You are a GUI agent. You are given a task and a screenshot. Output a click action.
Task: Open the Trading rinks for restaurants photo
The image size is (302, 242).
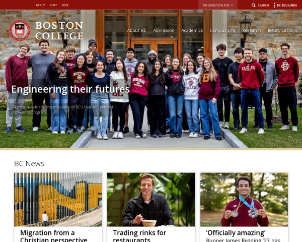point(151,200)
